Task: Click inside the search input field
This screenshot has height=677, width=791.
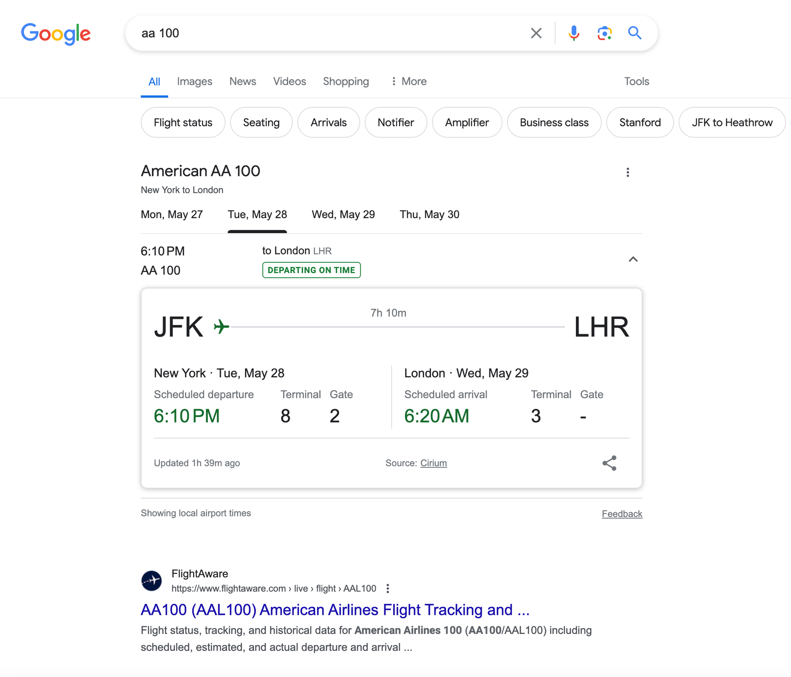Action: pyautogui.click(x=309, y=33)
